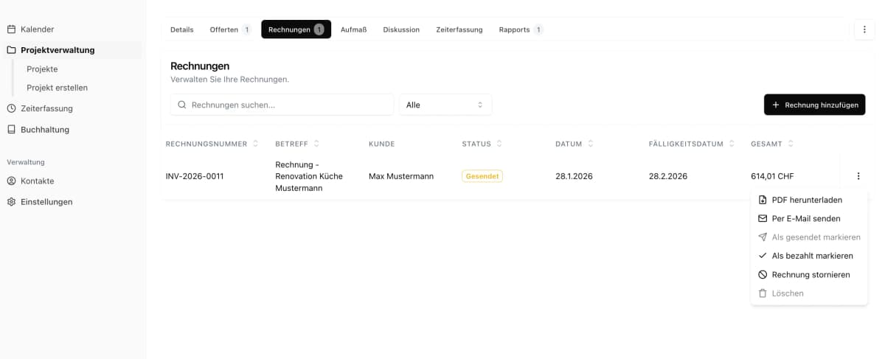Open Projekt erstellen in the sidebar

57,88
